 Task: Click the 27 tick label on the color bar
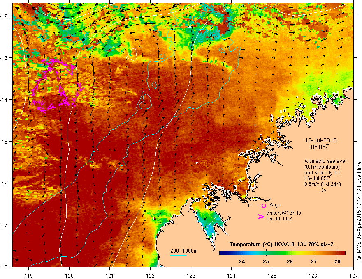(313, 262)
